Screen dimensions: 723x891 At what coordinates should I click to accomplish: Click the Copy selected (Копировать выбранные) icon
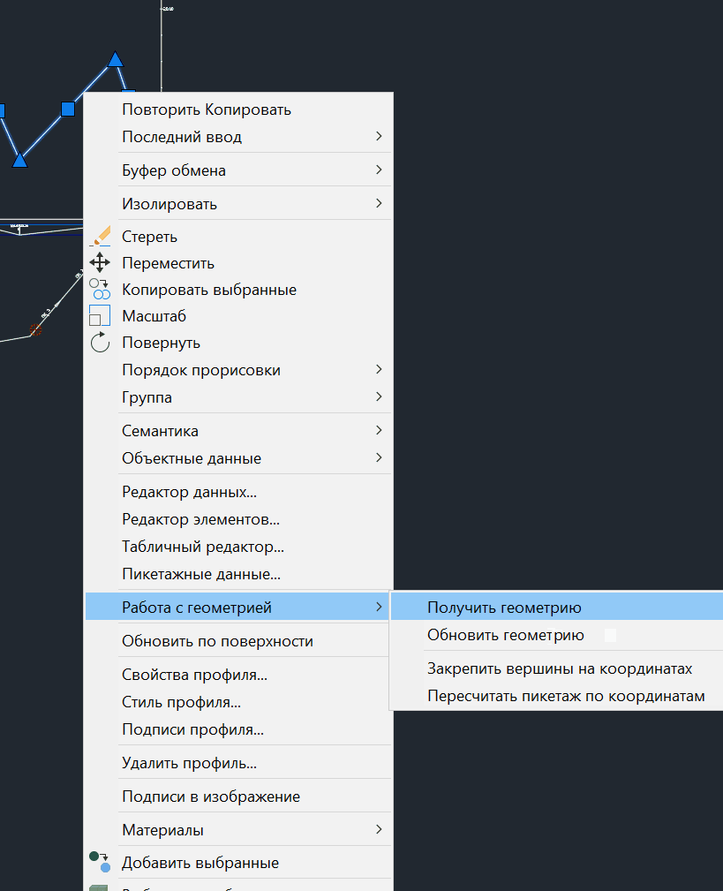101,289
